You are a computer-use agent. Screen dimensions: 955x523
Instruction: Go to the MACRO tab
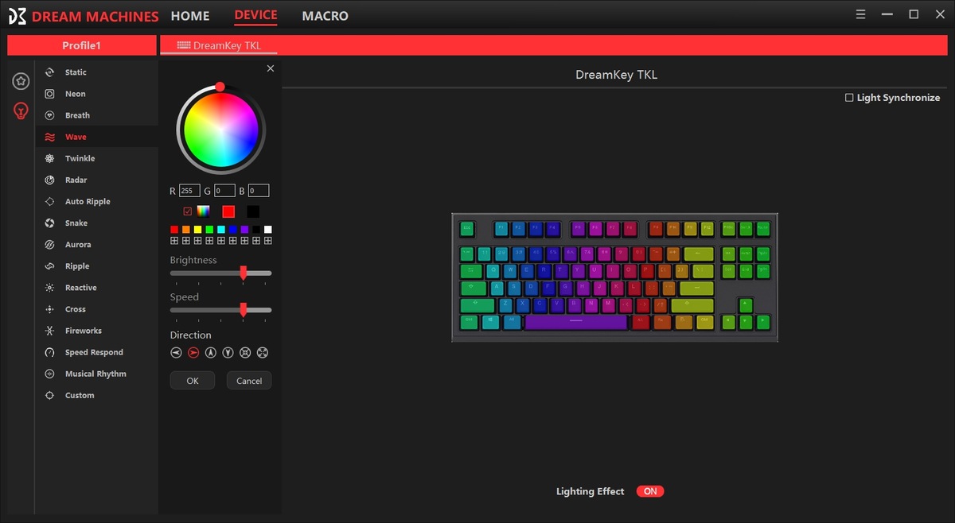[325, 16]
